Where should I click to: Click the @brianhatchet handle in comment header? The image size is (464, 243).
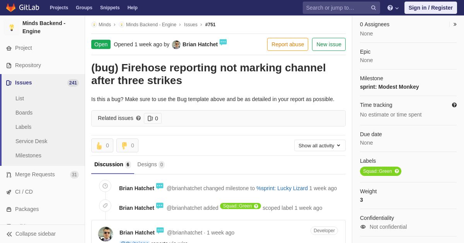[184, 233]
